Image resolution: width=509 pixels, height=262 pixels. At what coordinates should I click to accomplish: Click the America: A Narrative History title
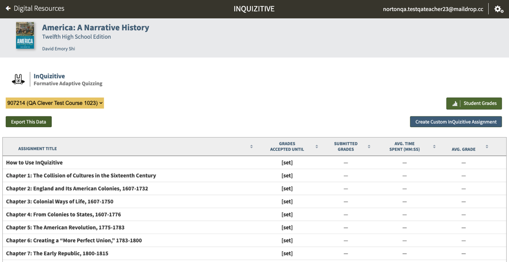(x=96, y=28)
